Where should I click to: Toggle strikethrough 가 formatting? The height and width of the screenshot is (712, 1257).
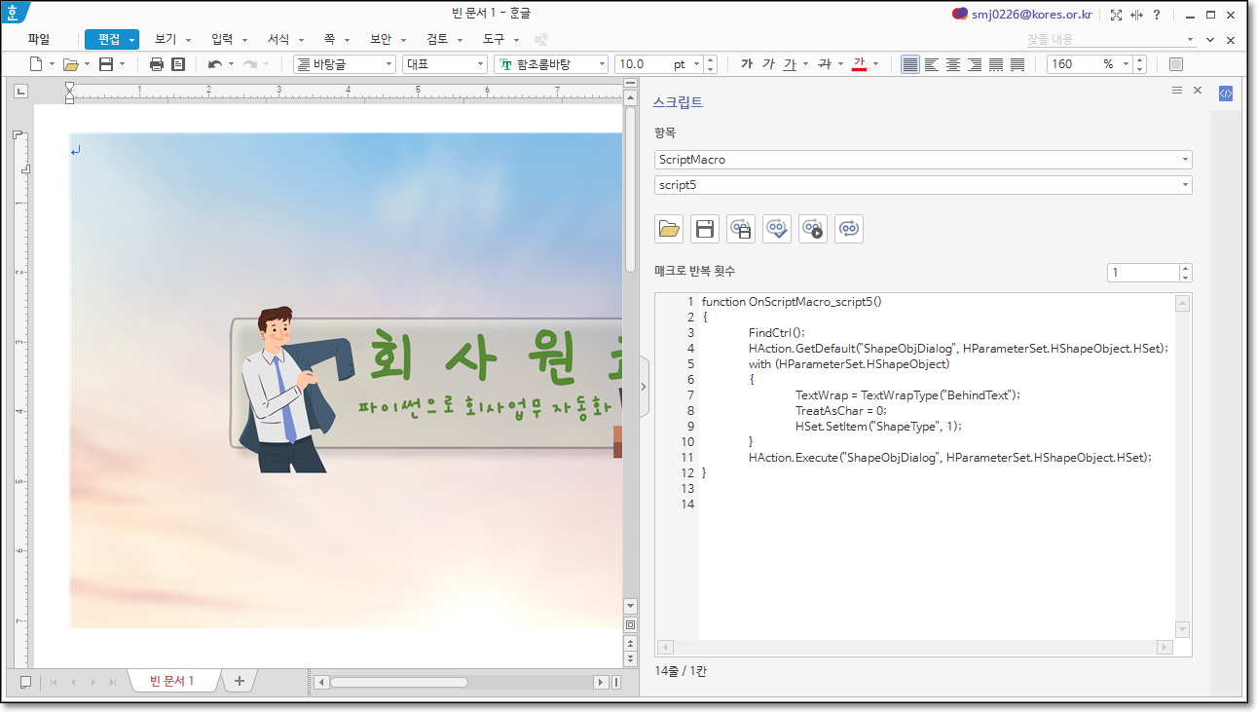[x=824, y=64]
